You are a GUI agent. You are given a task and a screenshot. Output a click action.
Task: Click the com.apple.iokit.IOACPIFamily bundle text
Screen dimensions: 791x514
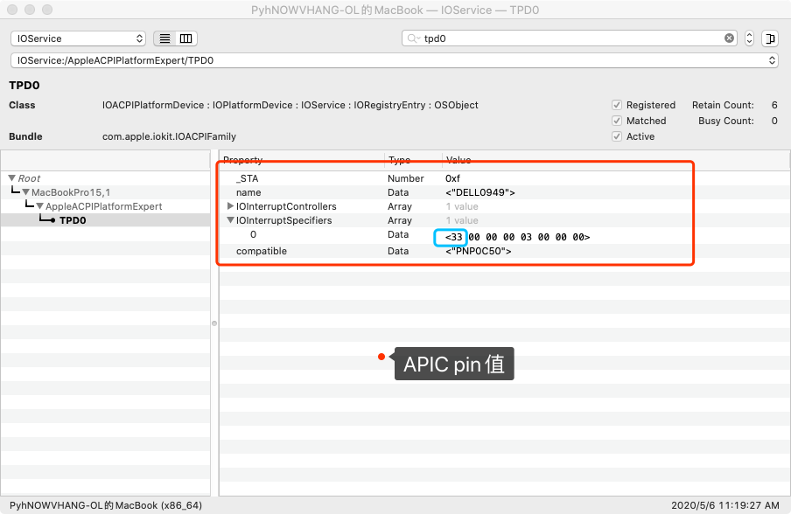[x=169, y=136]
